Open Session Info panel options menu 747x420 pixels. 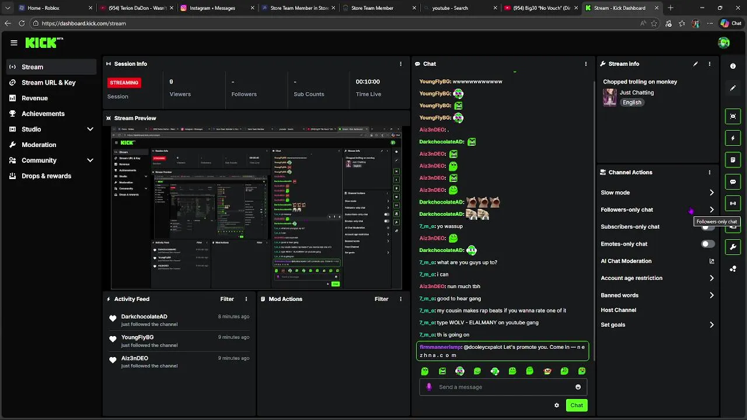(x=400, y=64)
